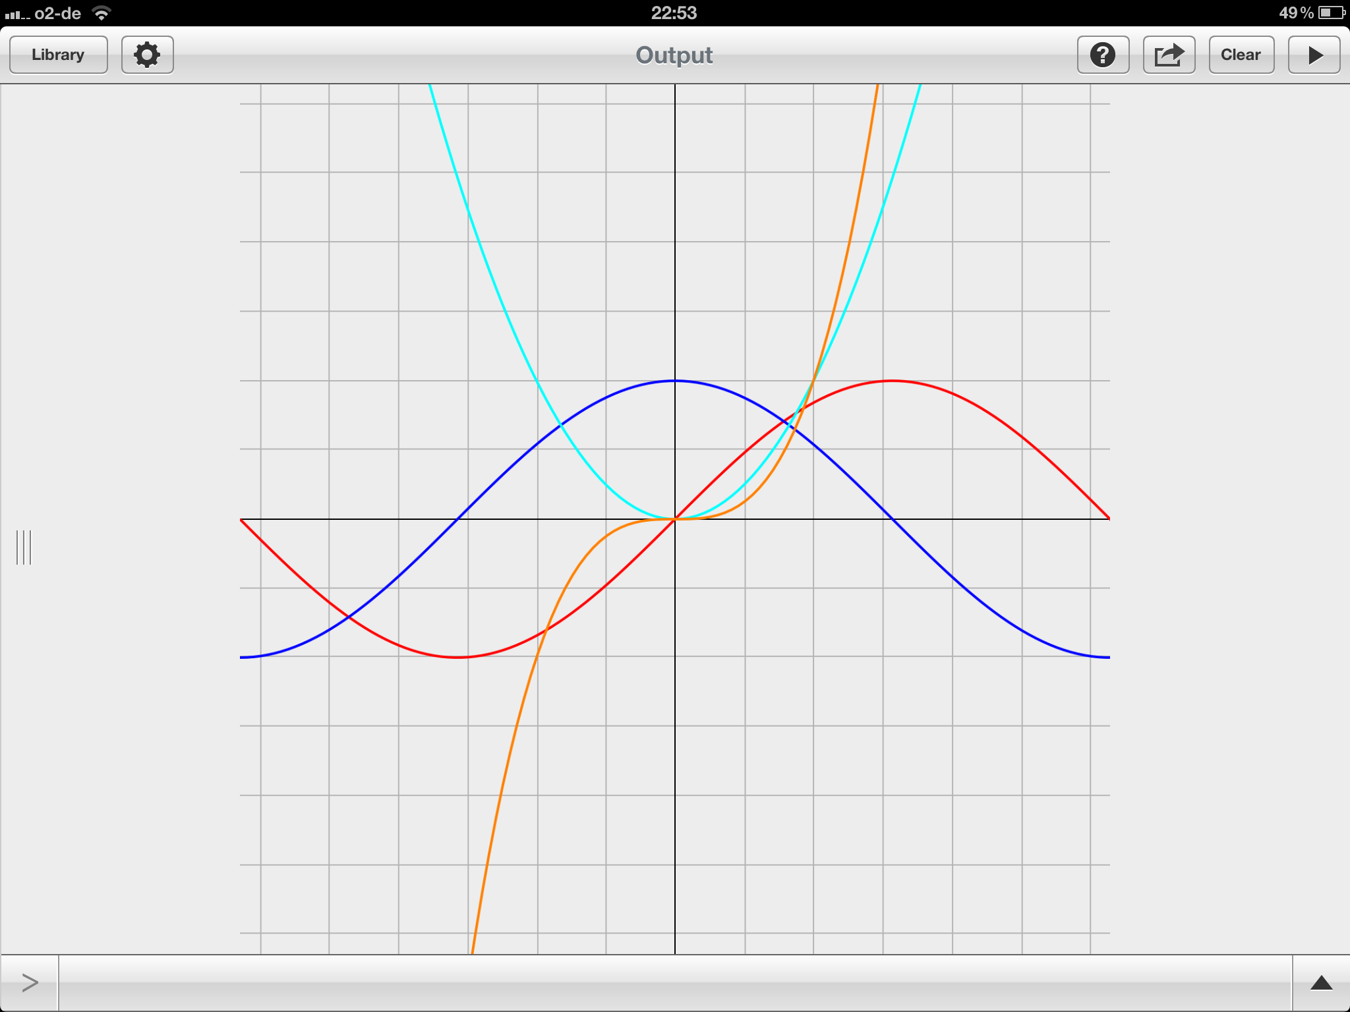Open the Library button
1350x1012 pixels.
[58, 55]
